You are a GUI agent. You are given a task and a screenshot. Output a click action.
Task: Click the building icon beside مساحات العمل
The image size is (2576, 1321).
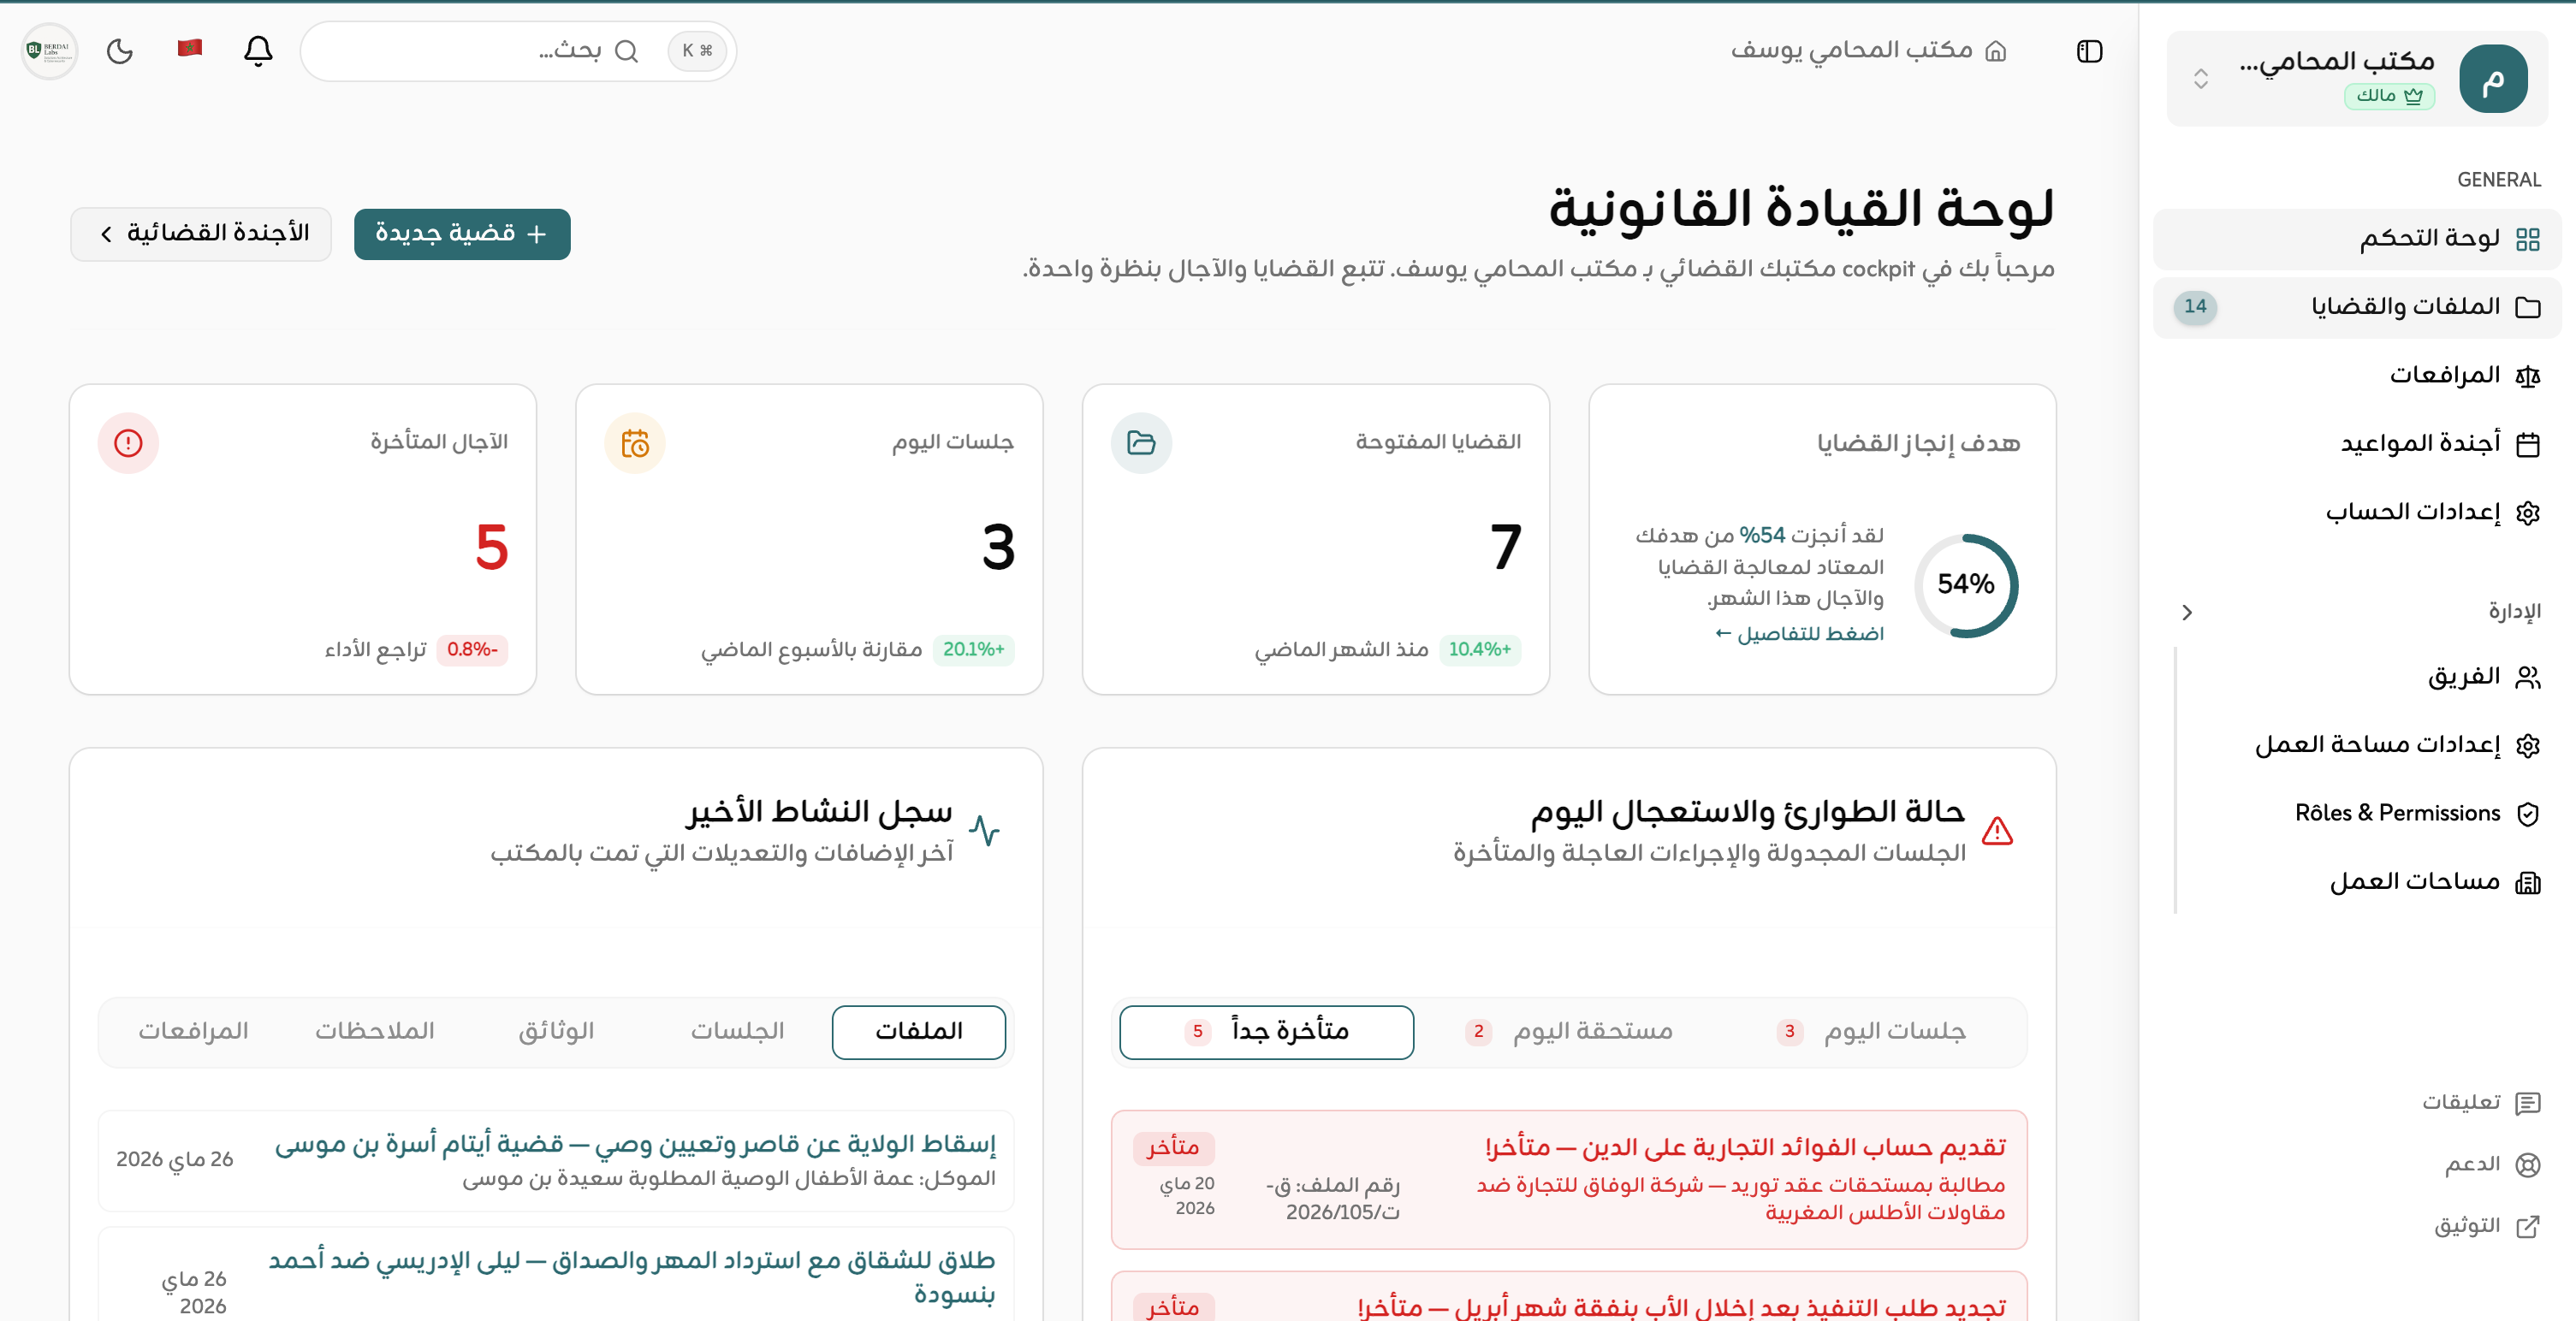click(2527, 883)
